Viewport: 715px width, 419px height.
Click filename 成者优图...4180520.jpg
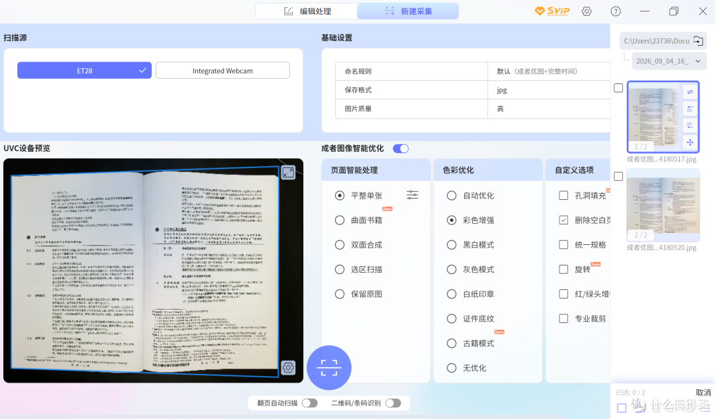click(661, 248)
